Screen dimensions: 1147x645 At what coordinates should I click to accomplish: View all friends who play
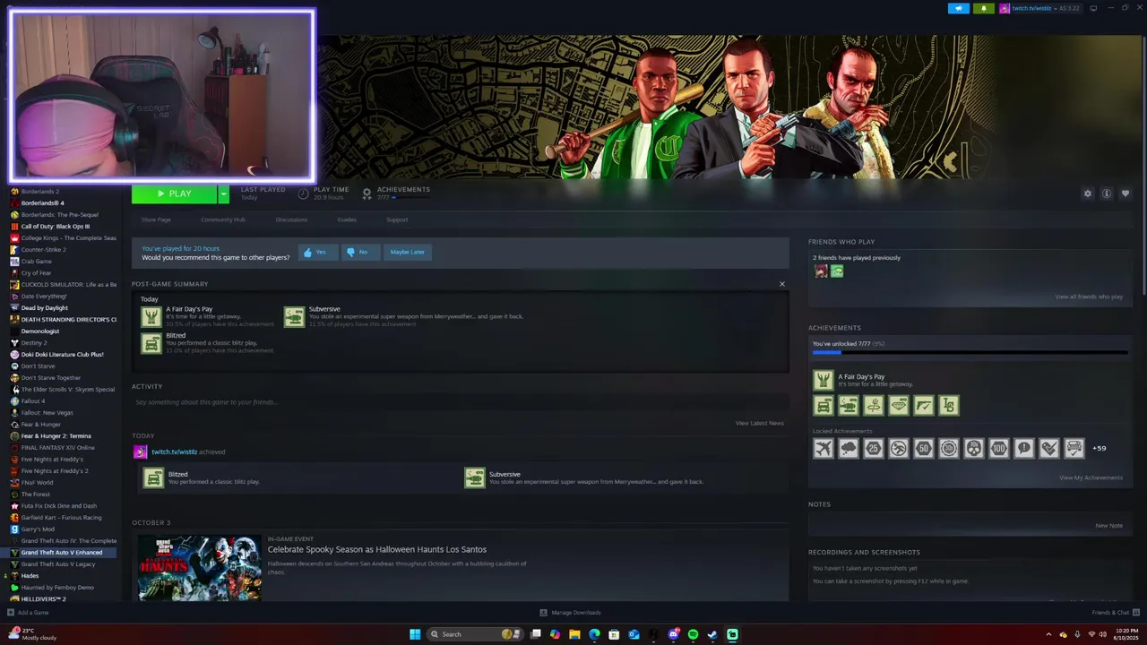tap(1089, 297)
